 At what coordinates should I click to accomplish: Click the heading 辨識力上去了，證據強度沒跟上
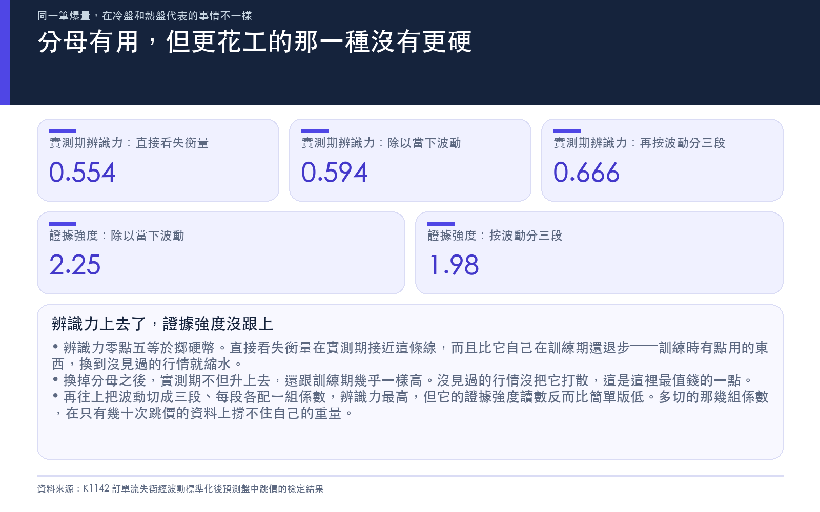click(162, 324)
